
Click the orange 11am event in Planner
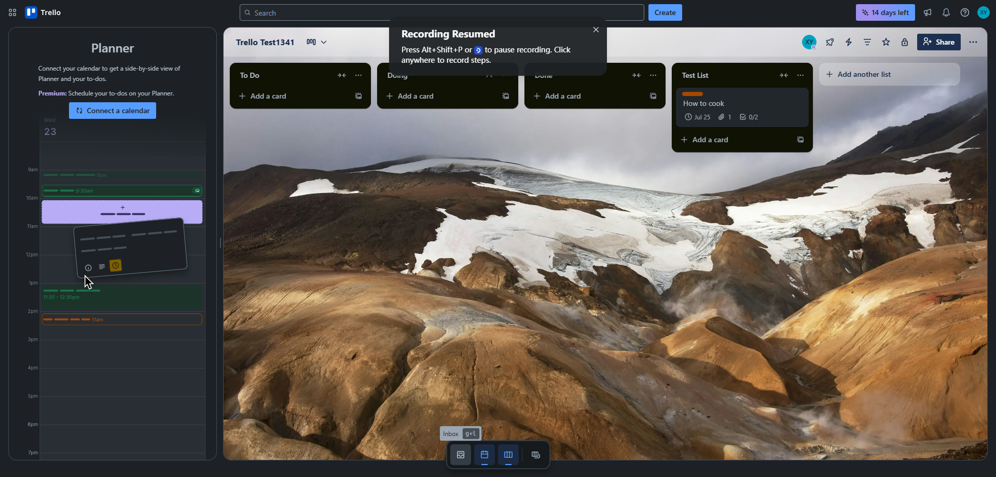(122, 319)
